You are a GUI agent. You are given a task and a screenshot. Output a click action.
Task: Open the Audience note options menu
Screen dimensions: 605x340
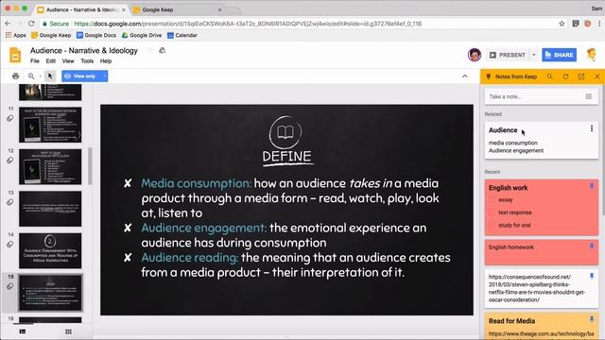point(592,128)
